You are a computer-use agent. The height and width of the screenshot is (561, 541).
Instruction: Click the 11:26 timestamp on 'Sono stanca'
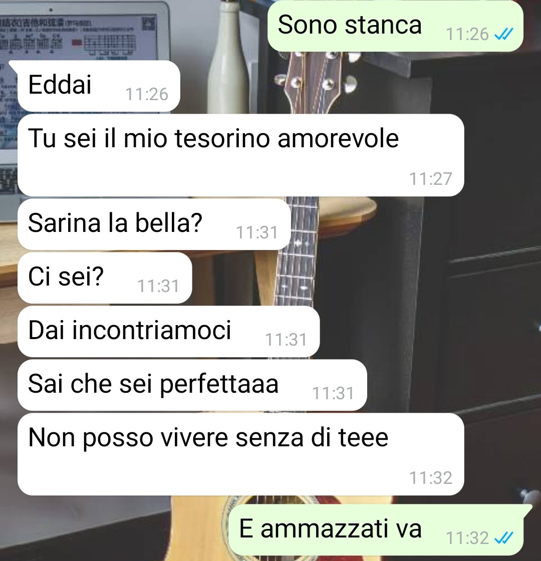(467, 35)
